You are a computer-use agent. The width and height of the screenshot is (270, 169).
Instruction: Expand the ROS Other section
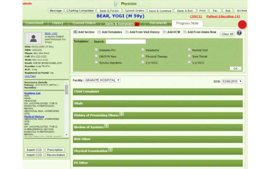[x=158, y=139]
